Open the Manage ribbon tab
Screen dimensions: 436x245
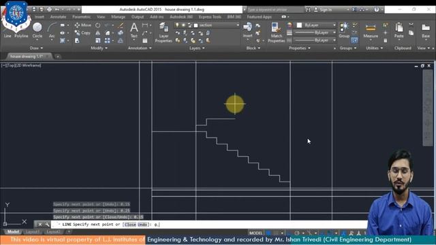[118, 17]
